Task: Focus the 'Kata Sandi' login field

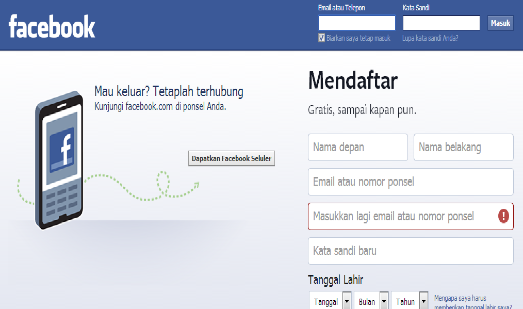Action: [442, 23]
